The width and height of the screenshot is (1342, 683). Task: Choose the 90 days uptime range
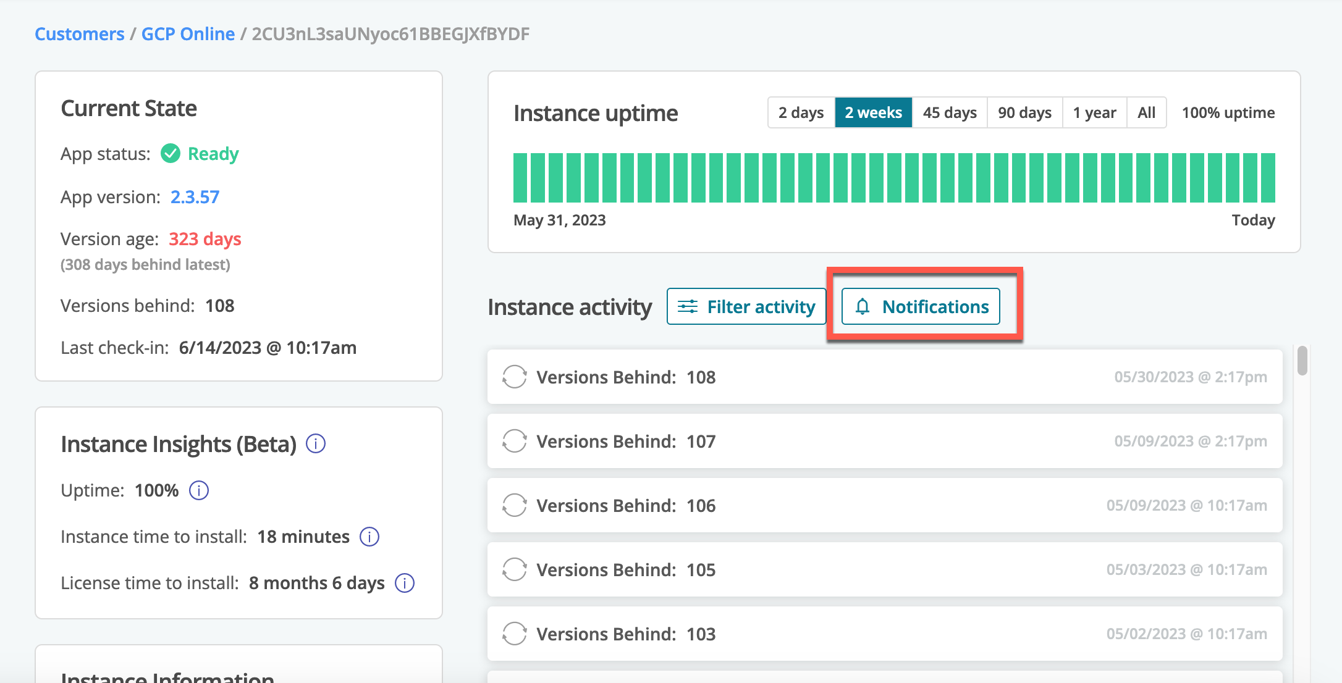click(1024, 112)
